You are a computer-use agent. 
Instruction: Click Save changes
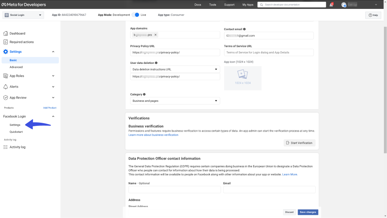pyautogui.click(x=308, y=212)
